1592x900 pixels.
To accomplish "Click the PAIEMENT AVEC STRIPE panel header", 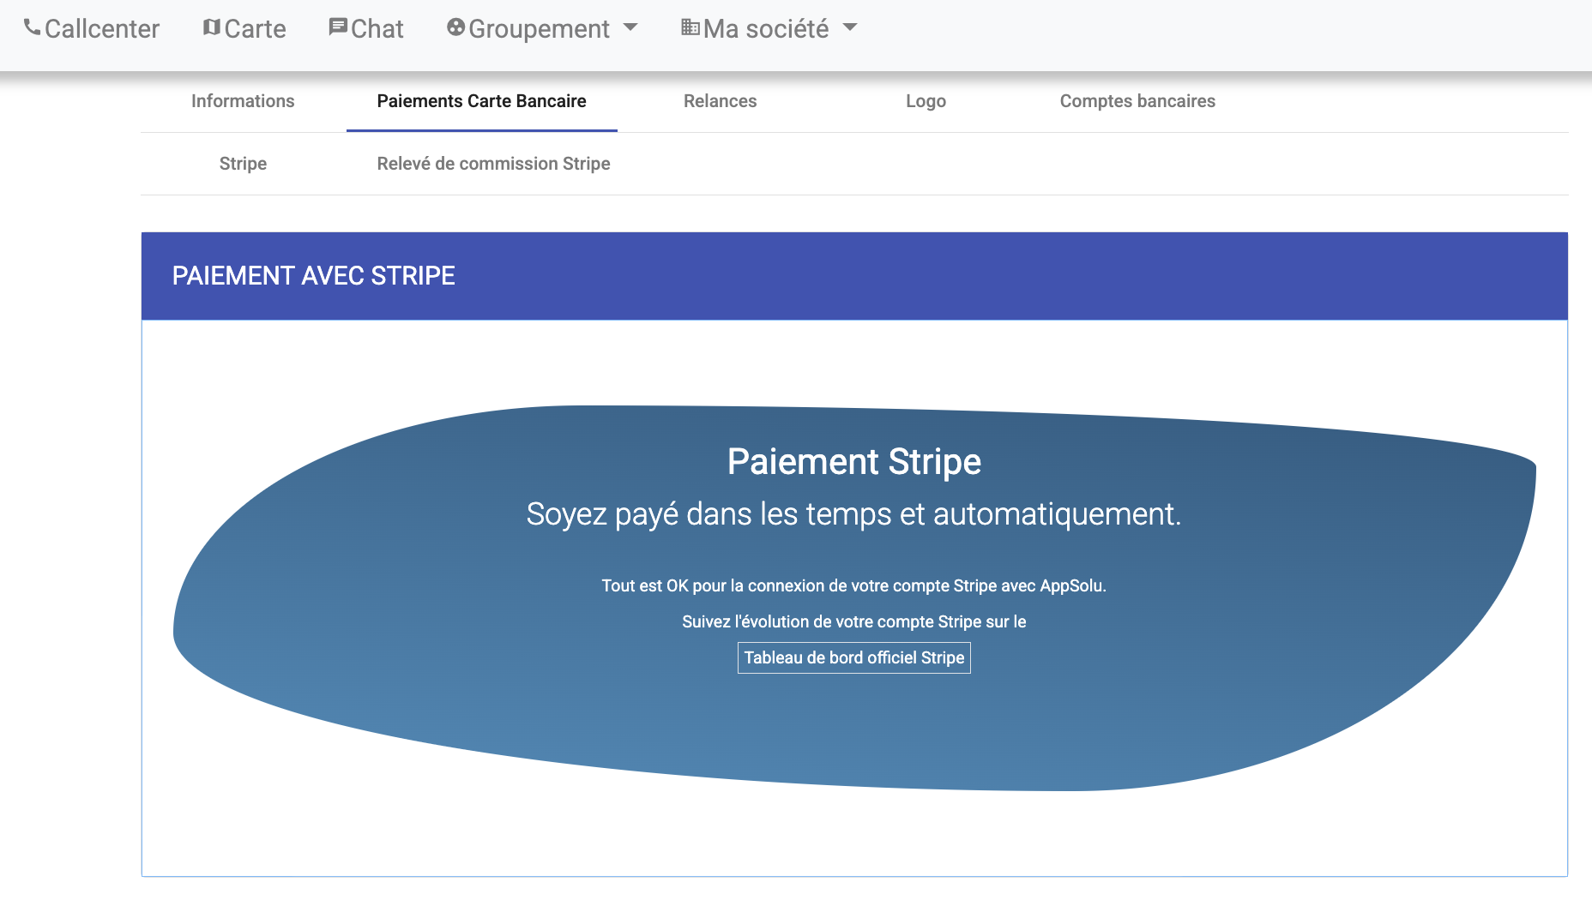I will (313, 276).
